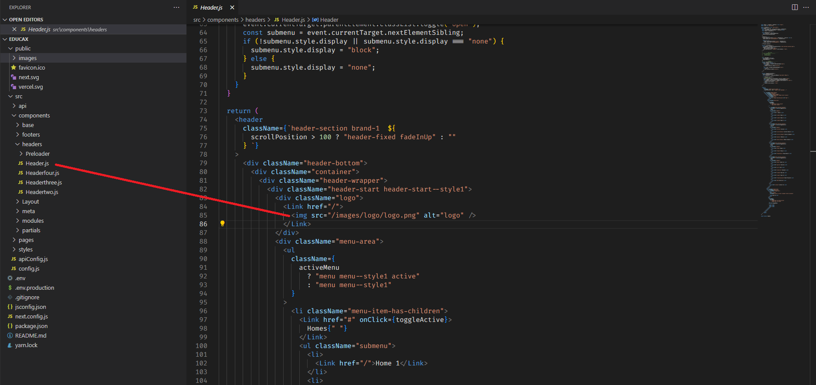Open Explorer more actions ellipsis menu
Viewport: 816px width, 385px height.
(176, 7)
